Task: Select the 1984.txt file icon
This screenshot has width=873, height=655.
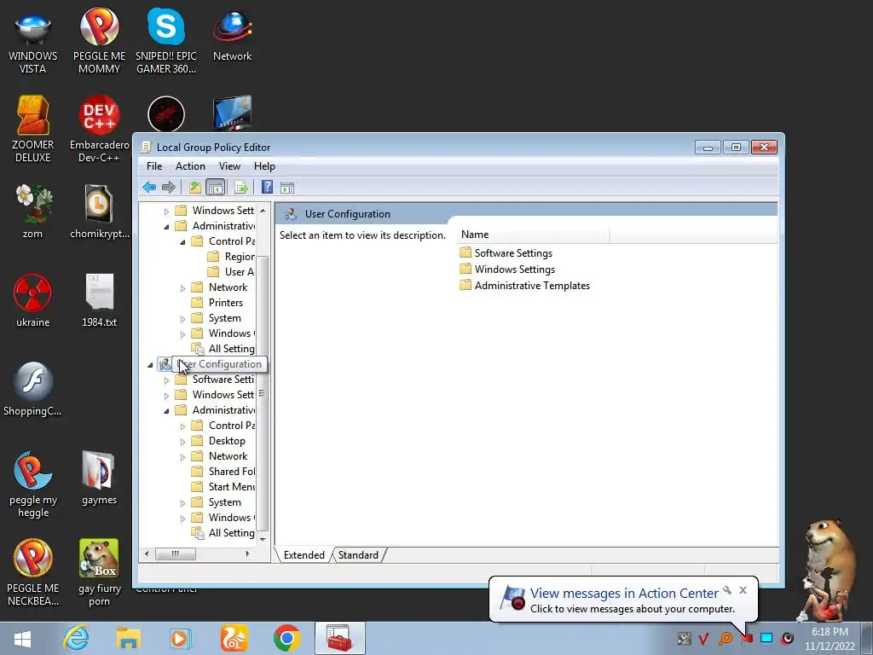Action: point(99,301)
